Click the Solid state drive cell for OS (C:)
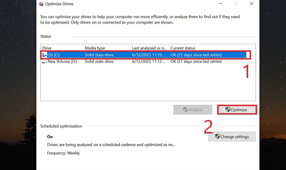The height and width of the screenshot is (170, 286). point(99,55)
